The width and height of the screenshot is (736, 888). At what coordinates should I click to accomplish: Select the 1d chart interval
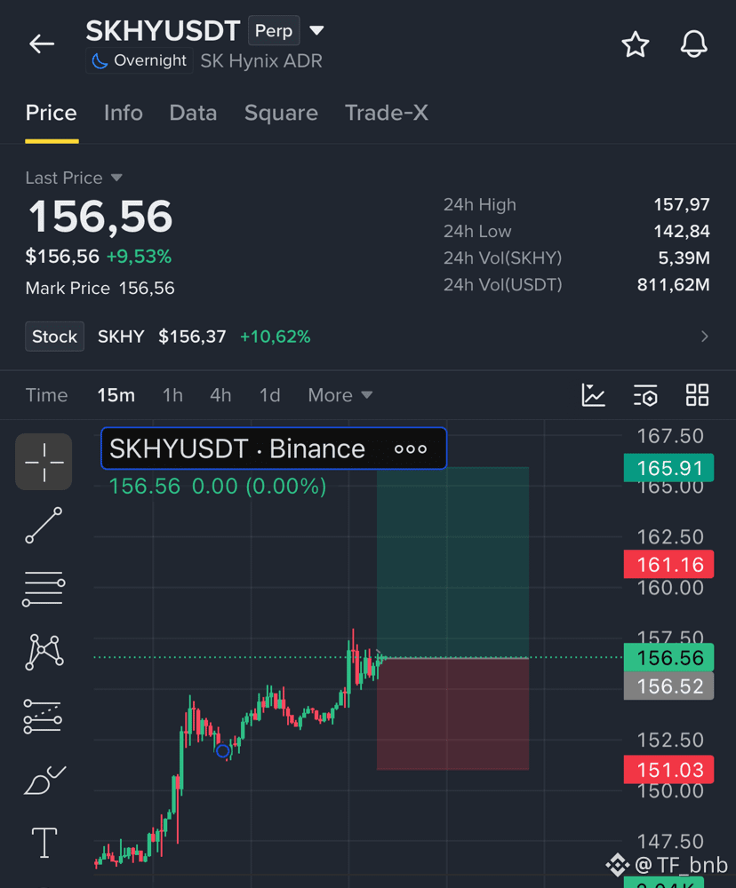(270, 395)
